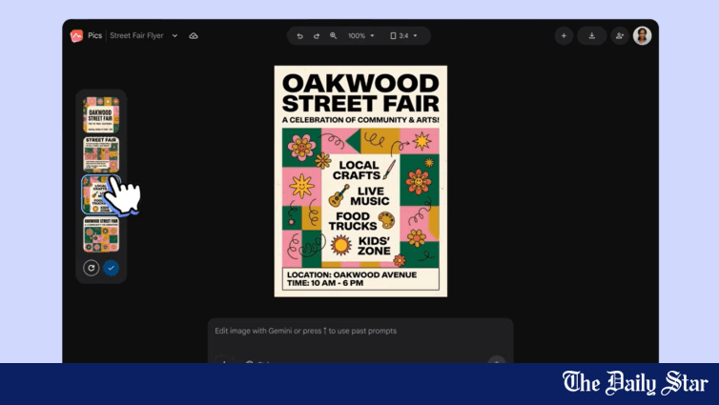Click the Edit image with Gemini prompt field
Viewport: 719px width, 405px height.
[359, 340]
